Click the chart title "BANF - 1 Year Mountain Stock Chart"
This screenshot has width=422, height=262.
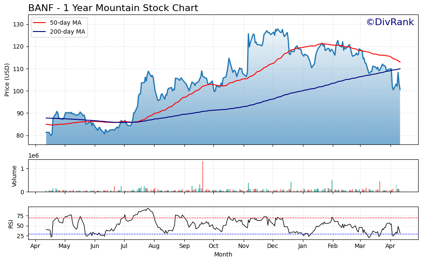(113, 8)
